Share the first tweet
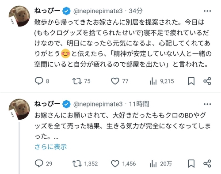The width and height of the screenshot is (221, 174). pos(207,81)
